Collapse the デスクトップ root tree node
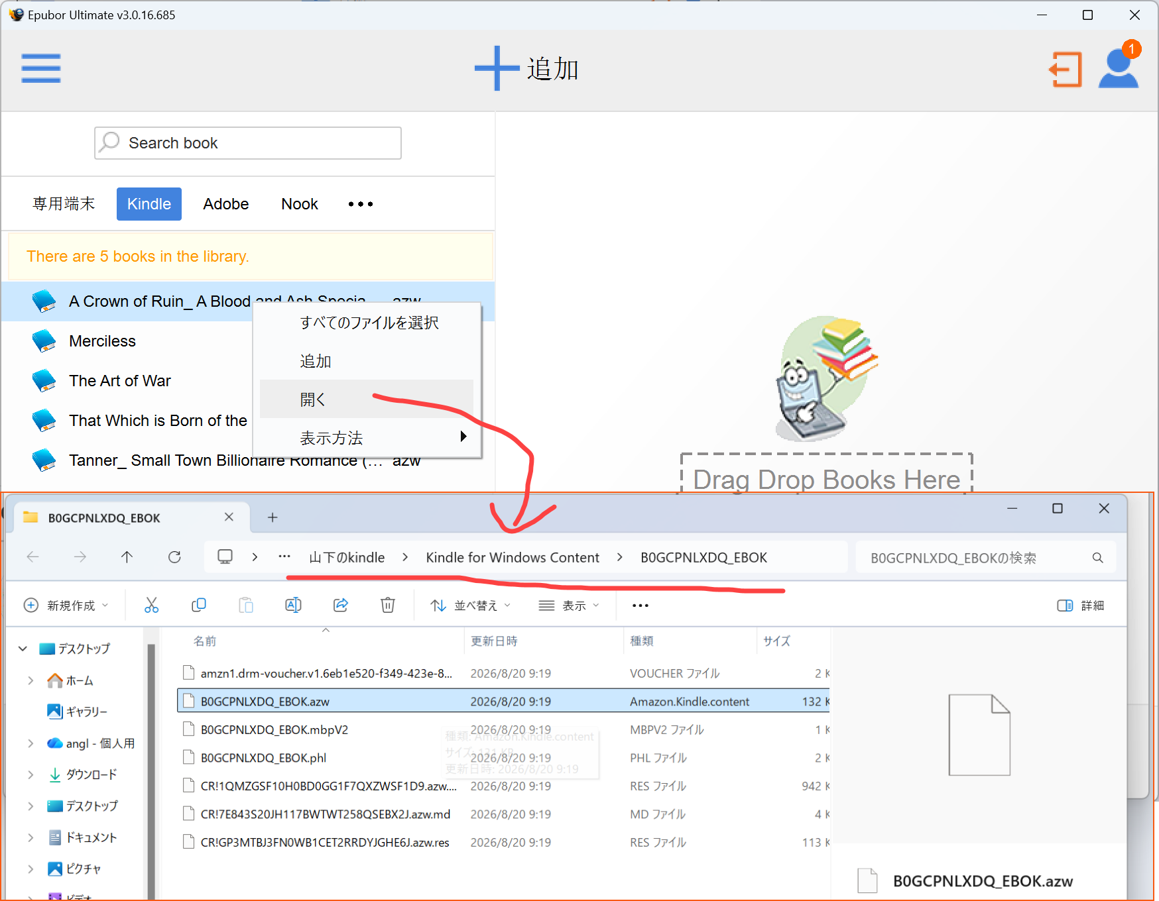 [23, 649]
